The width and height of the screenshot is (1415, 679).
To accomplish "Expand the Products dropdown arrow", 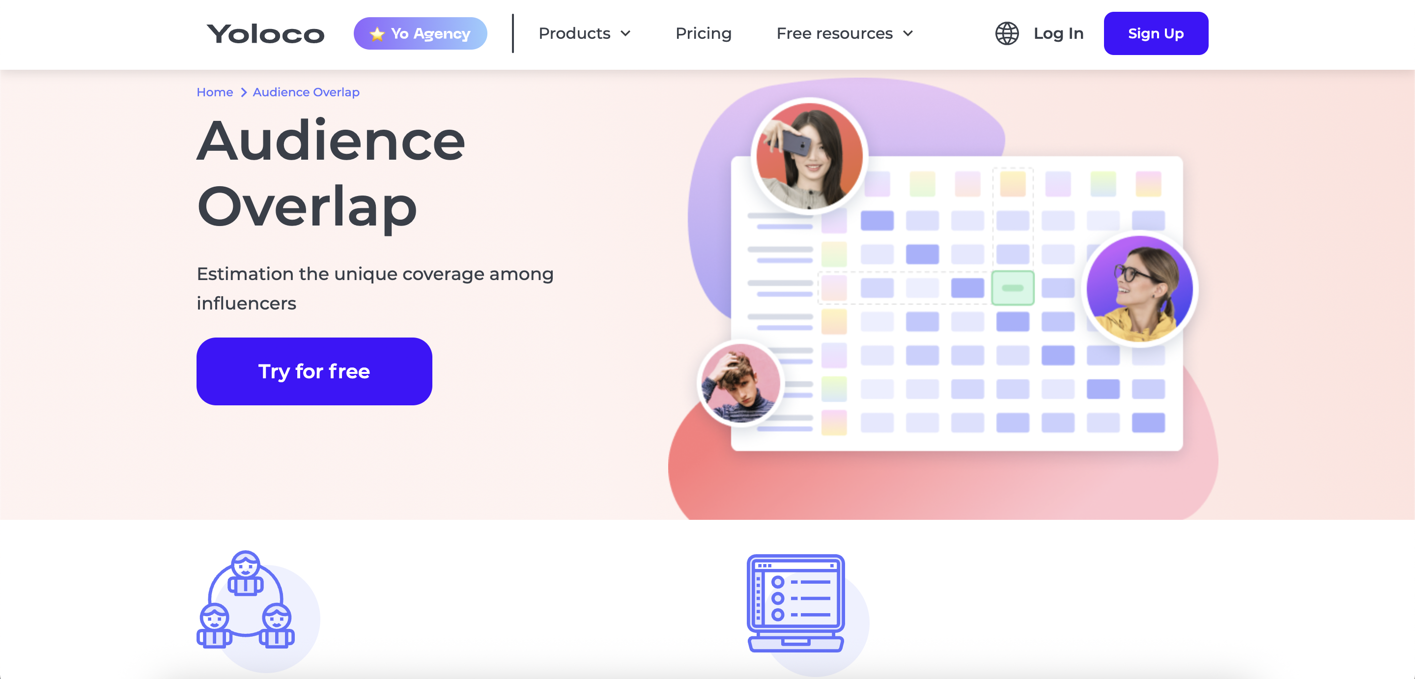I will 625,34.
